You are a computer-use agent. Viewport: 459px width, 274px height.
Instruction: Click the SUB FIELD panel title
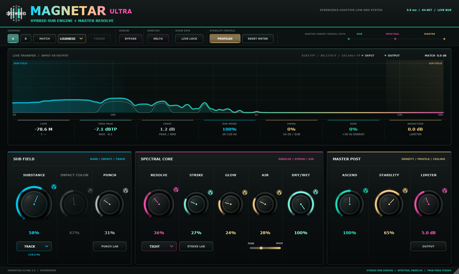point(24,159)
